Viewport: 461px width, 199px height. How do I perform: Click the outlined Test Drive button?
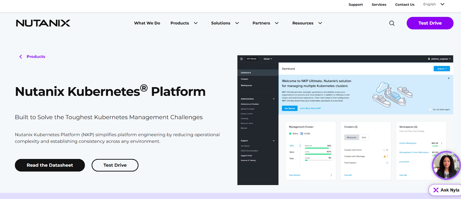(x=115, y=165)
